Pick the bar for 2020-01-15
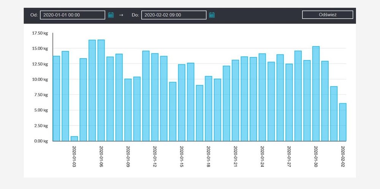The image size is (380, 189). [182, 102]
